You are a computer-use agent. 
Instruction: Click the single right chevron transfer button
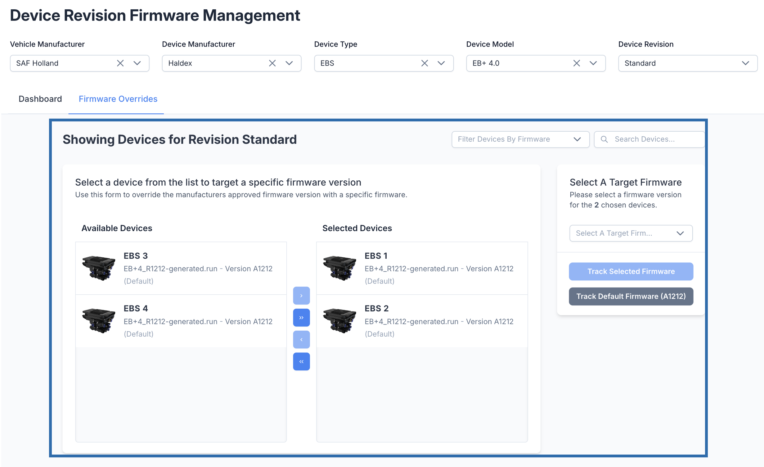tap(301, 295)
